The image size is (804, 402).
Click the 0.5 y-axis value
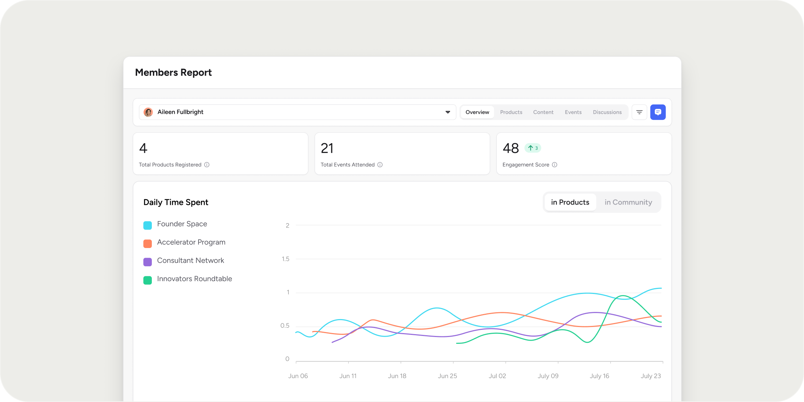pos(285,326)
